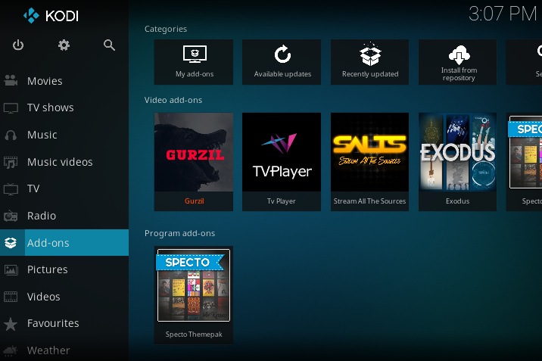Screen dimensions: 542x361
Task: Go to Videos in the sidebar
Action: [x=64, y=297]
